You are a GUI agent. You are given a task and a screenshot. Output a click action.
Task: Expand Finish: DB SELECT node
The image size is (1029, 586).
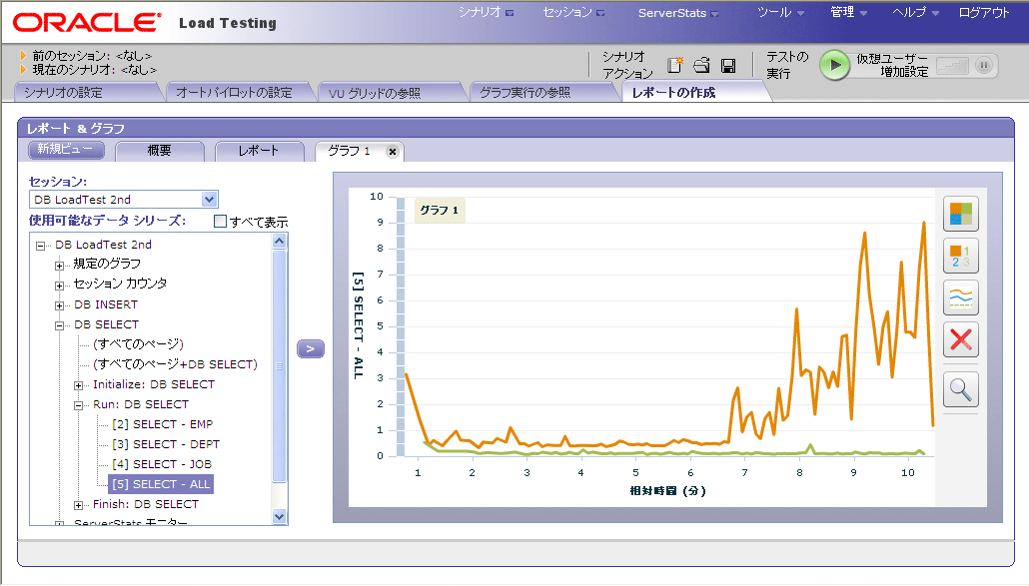tap(78, 505)
